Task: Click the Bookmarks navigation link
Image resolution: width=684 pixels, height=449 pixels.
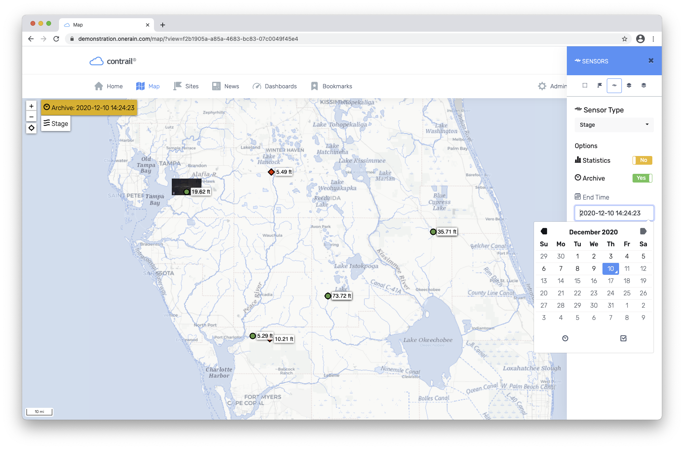Action: pos(338,86)
